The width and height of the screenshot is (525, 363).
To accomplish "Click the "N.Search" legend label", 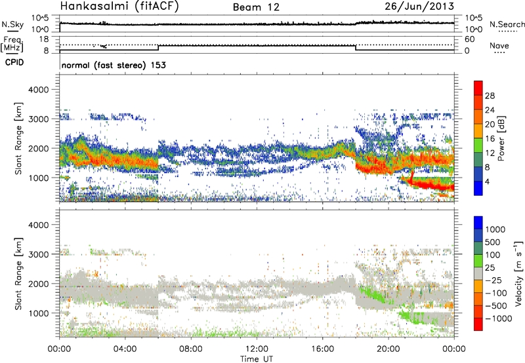I will (x=507, y=24).
